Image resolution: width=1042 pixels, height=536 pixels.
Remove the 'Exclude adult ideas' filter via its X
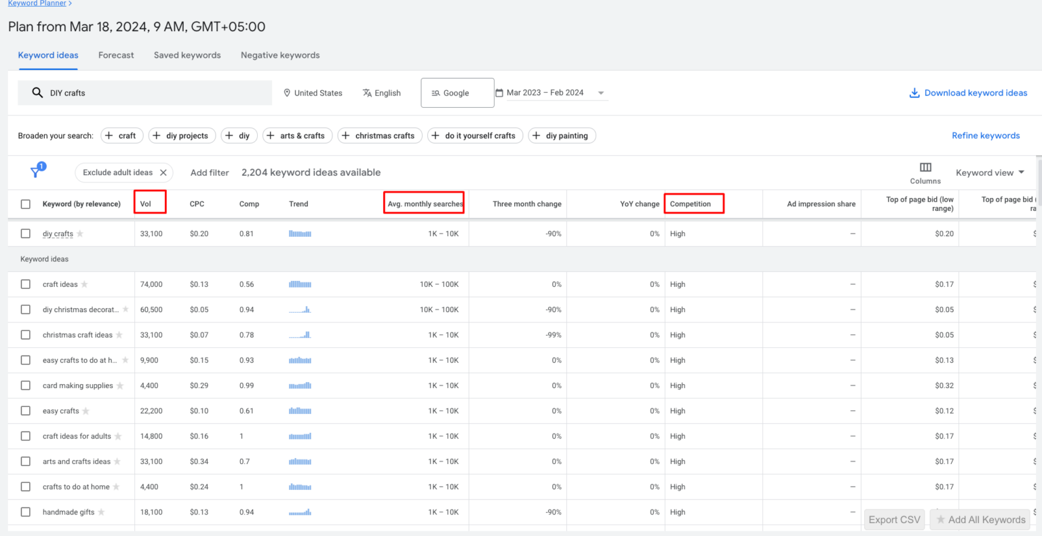tap(163, 172)
